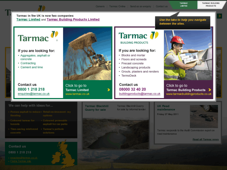Open Tarmac's pothole solutions link
Screen dimensions: 227x170
click(x=53, y=131)
